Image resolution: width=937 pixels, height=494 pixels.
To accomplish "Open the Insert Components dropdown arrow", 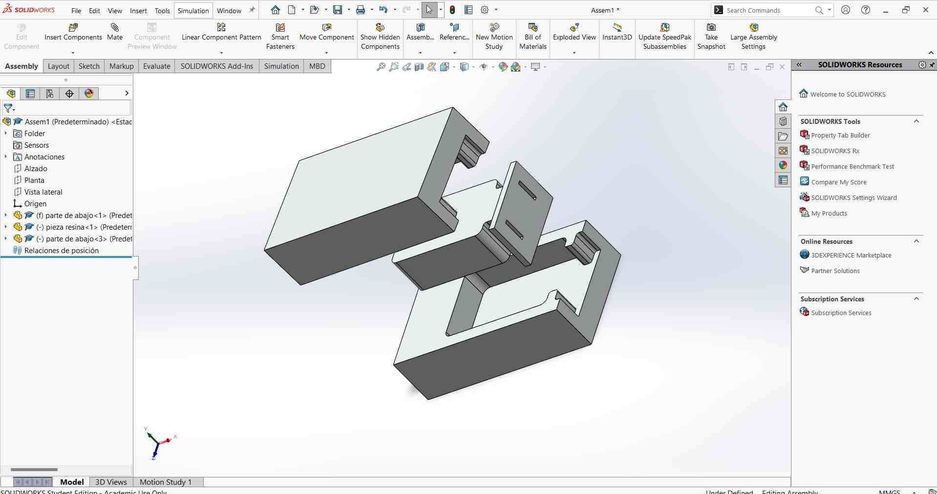I will 73,53.
